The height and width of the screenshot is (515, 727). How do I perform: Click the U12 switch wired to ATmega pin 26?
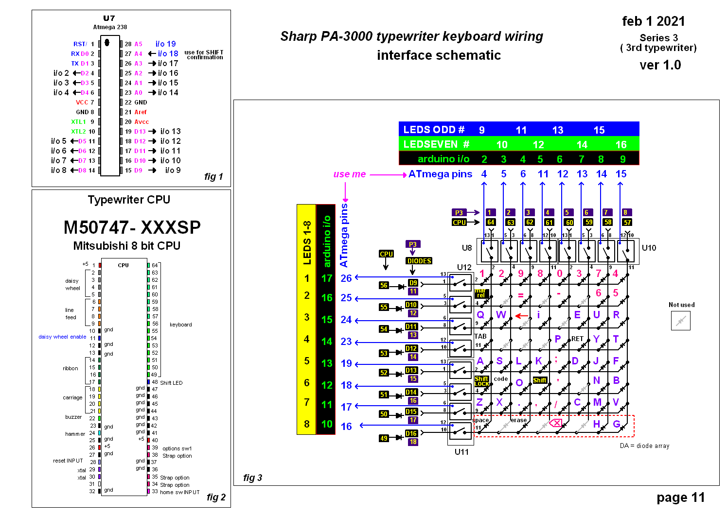click(461, 282)
